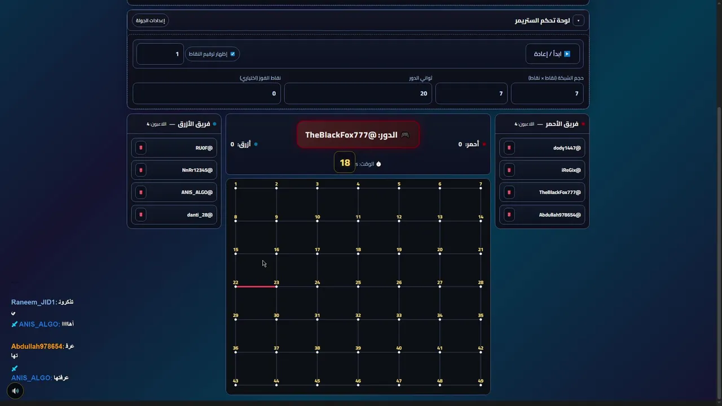The width and height of the screenshot is (722, 406).
Task: Select grid dot number 40
Action: pos(399,352)
